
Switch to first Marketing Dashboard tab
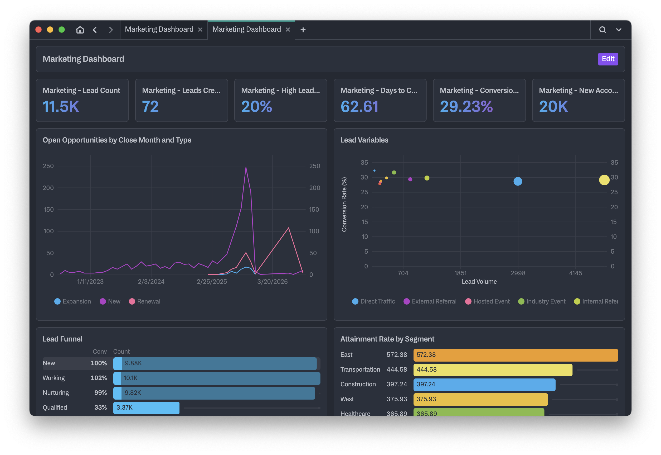point(159,29)
